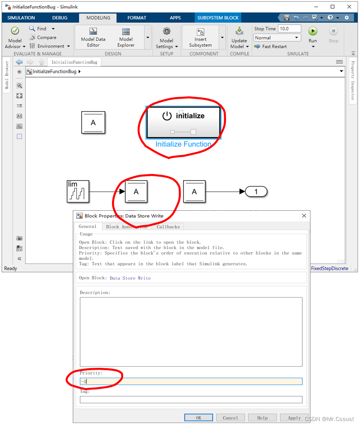This screenshot has width=360, height=425.
Task: Toggle sample time legend arrows icon
Action: [x=19, y=106]
